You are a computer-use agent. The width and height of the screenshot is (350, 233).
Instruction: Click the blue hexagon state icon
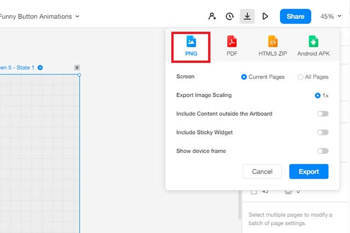(40, 68)
